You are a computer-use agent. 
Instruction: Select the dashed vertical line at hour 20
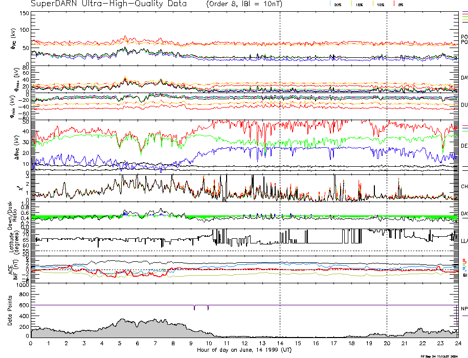tap(387, 153)
